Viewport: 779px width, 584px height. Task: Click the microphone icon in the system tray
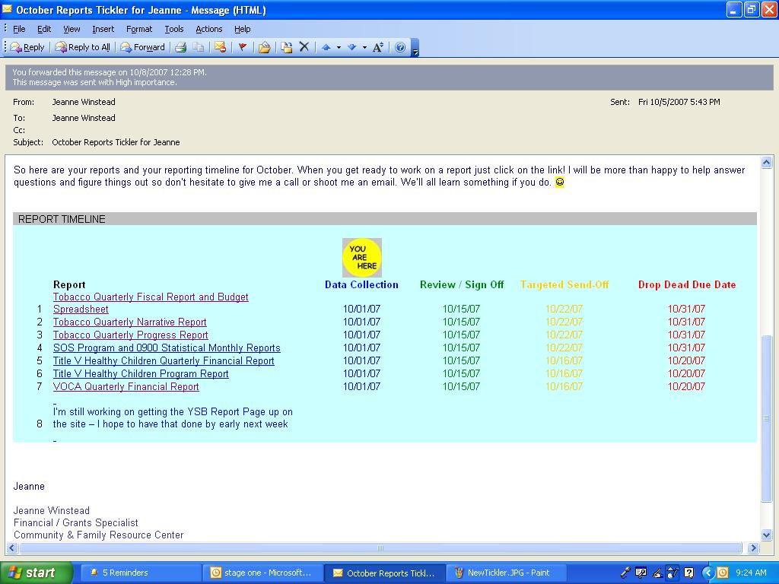click(x=625, y=573)
